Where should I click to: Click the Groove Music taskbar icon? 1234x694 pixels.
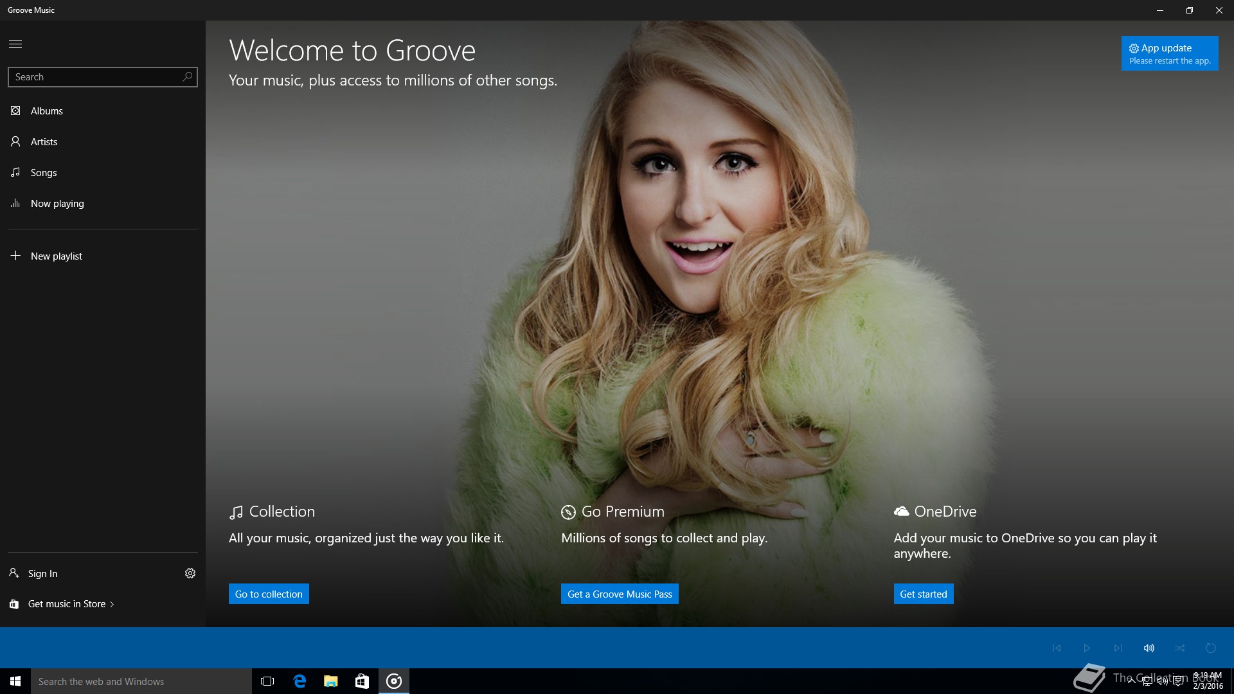click(394, 681)
